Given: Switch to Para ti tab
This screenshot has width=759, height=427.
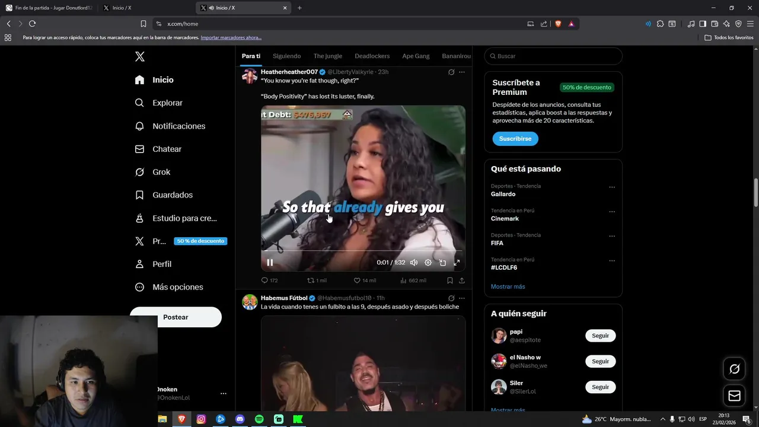Looking at the screenshot, I should click(251, 56).
